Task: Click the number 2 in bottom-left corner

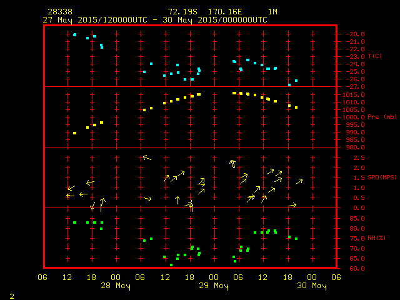Action: click(x=11, y=295)
